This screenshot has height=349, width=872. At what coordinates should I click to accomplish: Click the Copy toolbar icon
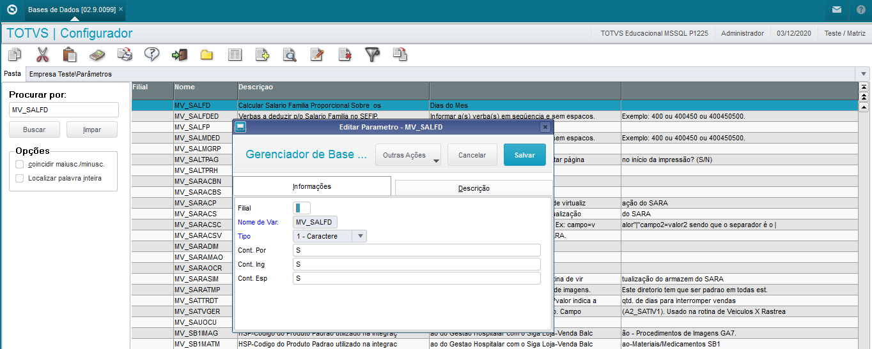point(14,54)
